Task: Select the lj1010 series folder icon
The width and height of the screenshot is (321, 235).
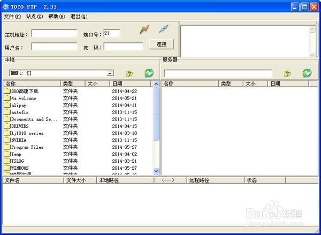Action: (7, 133)
